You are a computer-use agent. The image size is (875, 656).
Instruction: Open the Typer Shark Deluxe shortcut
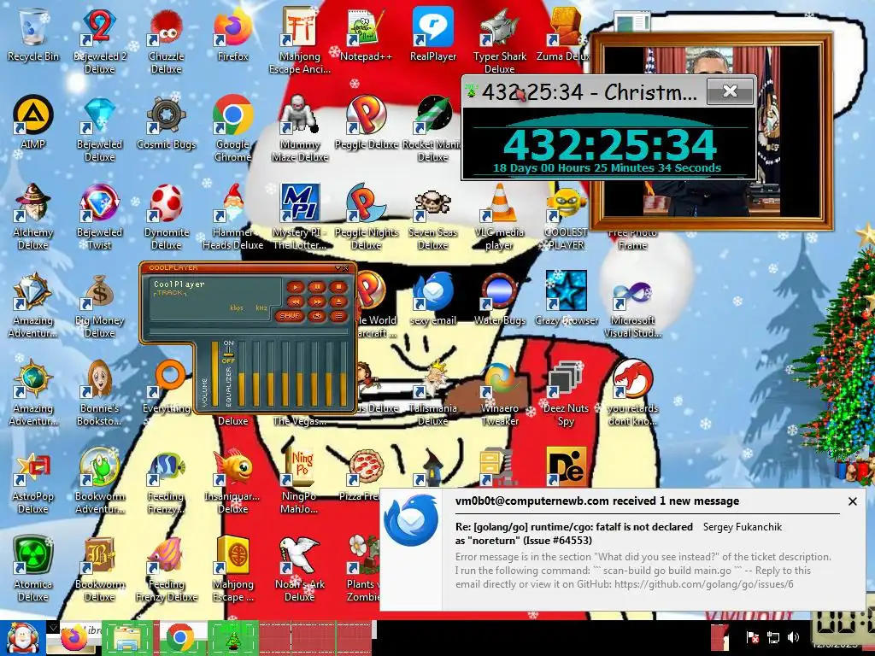(x=499, y=39)
